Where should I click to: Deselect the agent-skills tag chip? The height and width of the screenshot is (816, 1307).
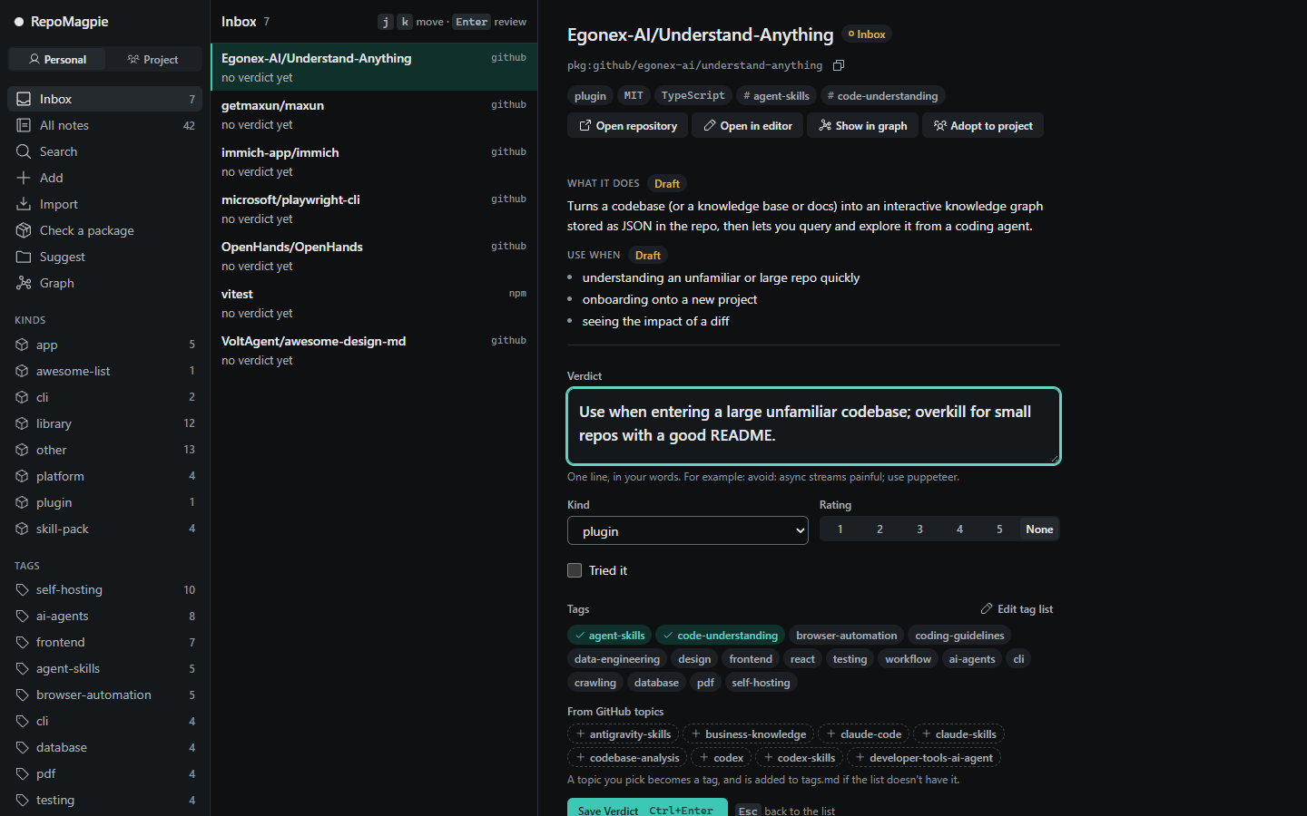point(609,636)
